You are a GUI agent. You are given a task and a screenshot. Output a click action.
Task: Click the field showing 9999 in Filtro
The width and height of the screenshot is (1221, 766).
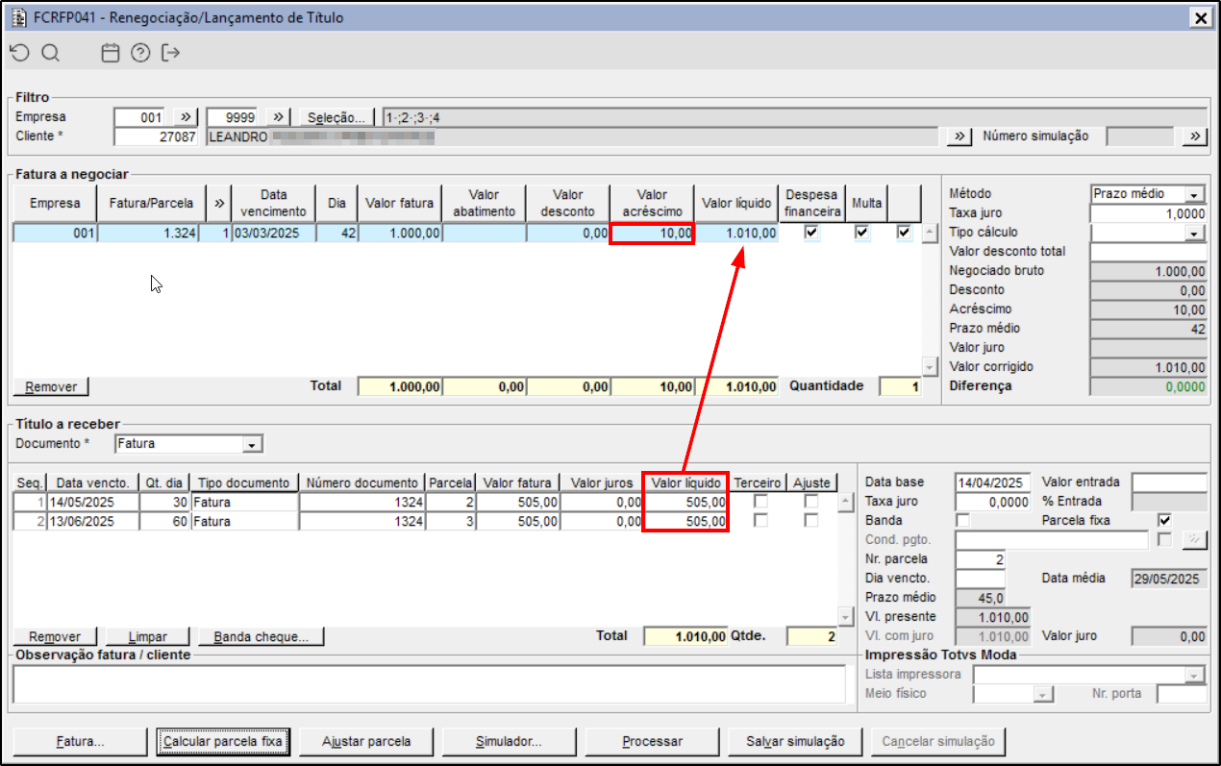[x=234, y=117]
